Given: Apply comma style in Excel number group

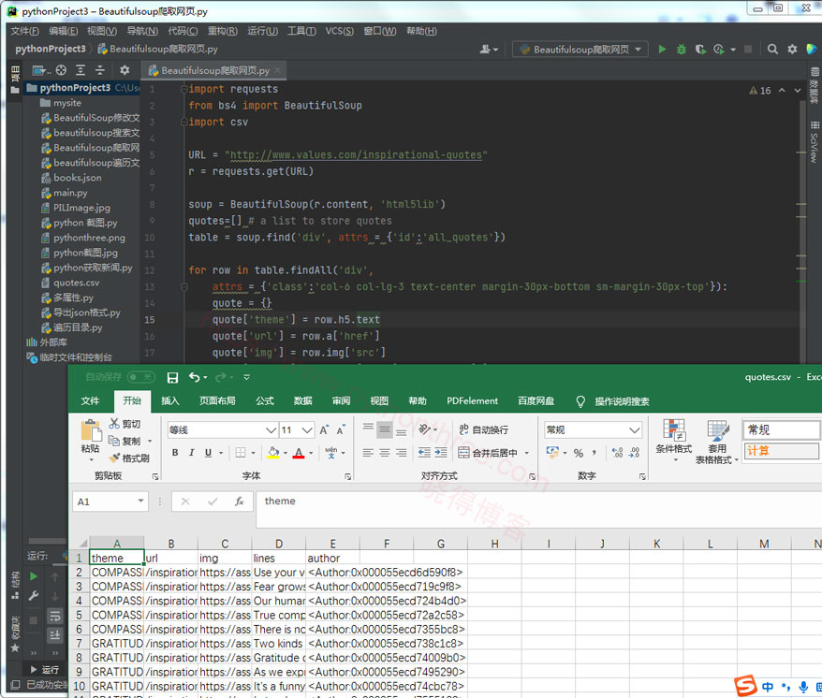Looking at the screenshot, I should point(594,453).
